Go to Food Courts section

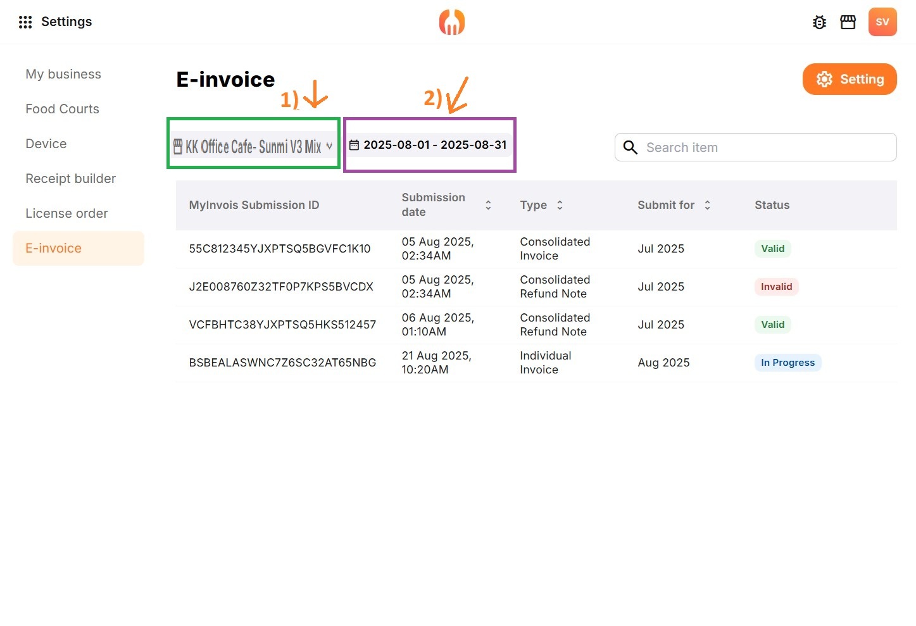(62, 109)
